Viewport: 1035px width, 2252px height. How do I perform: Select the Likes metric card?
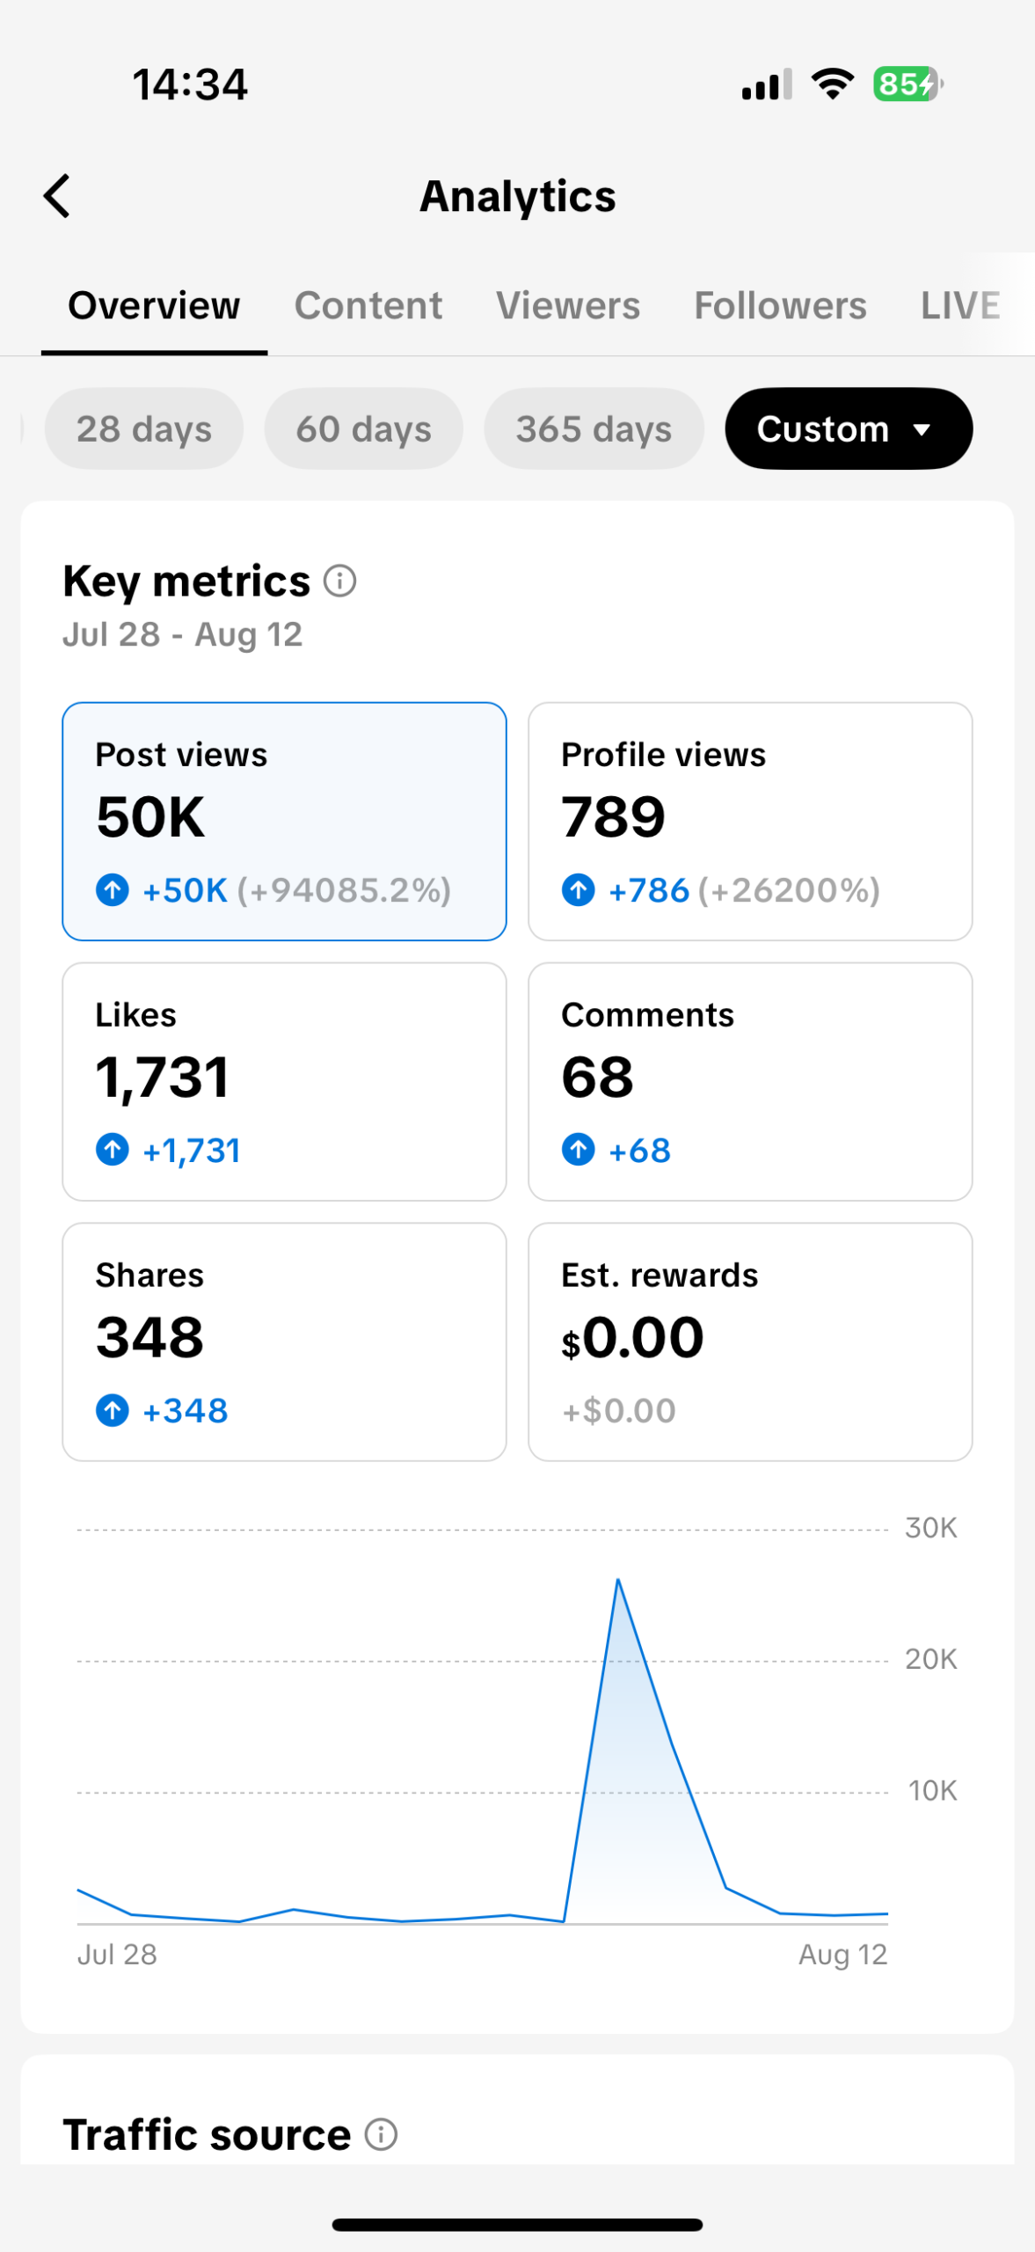coord(284,1081)
